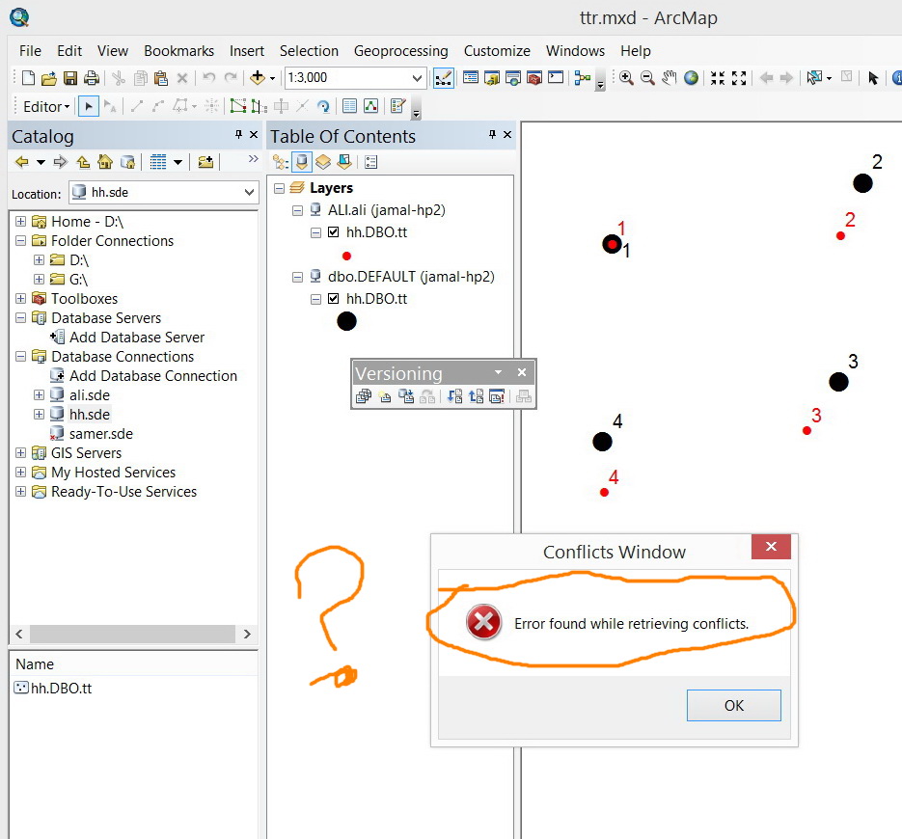The width and height of the screenshot is (902, 839).
Task: Select the Edit tool in the Editor toolbar
Action: point(88,106)
